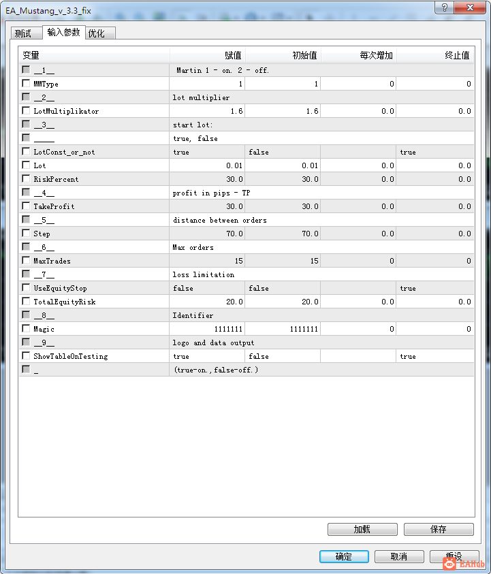The image size is (491, 574).
Task: Click the Step initial value 70.0
Action: coord(283,234)
